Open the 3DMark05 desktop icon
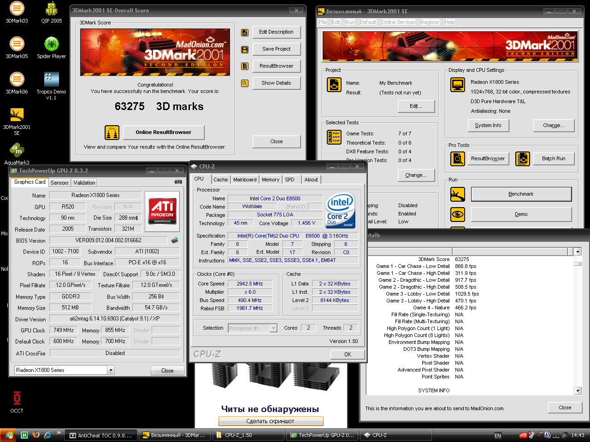The width and height of the screenshot is (590, 442). tap(17, 48)
